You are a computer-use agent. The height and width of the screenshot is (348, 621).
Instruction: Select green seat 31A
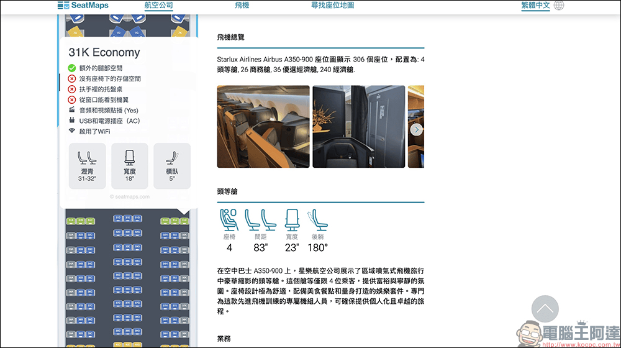point(71,221)
